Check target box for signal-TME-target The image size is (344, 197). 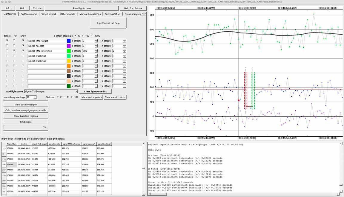point(7,41)
